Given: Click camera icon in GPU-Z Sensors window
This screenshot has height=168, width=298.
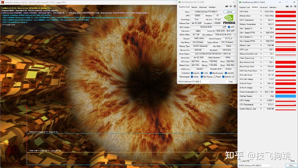Looking at the screenshot, I should (287, 6).
